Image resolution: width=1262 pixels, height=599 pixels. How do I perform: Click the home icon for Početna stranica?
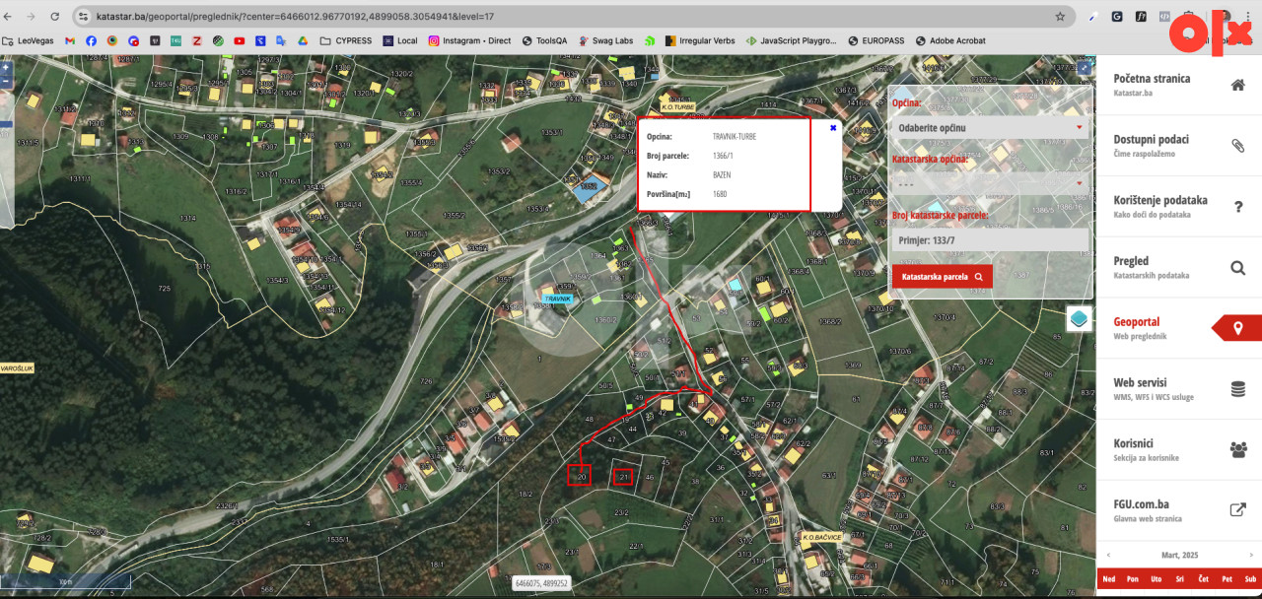click(1237, 85)
